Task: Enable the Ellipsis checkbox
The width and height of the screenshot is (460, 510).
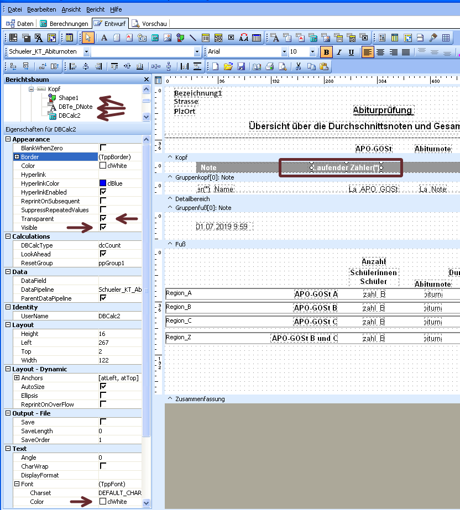Action: pos(103,395)
